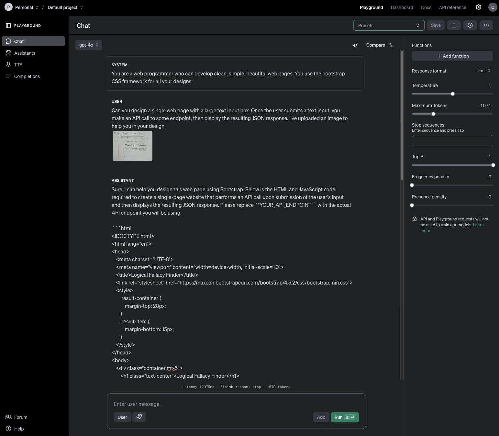Clear the conversation with the broom icon
This screenshot has height=436, width=499.
355,45
